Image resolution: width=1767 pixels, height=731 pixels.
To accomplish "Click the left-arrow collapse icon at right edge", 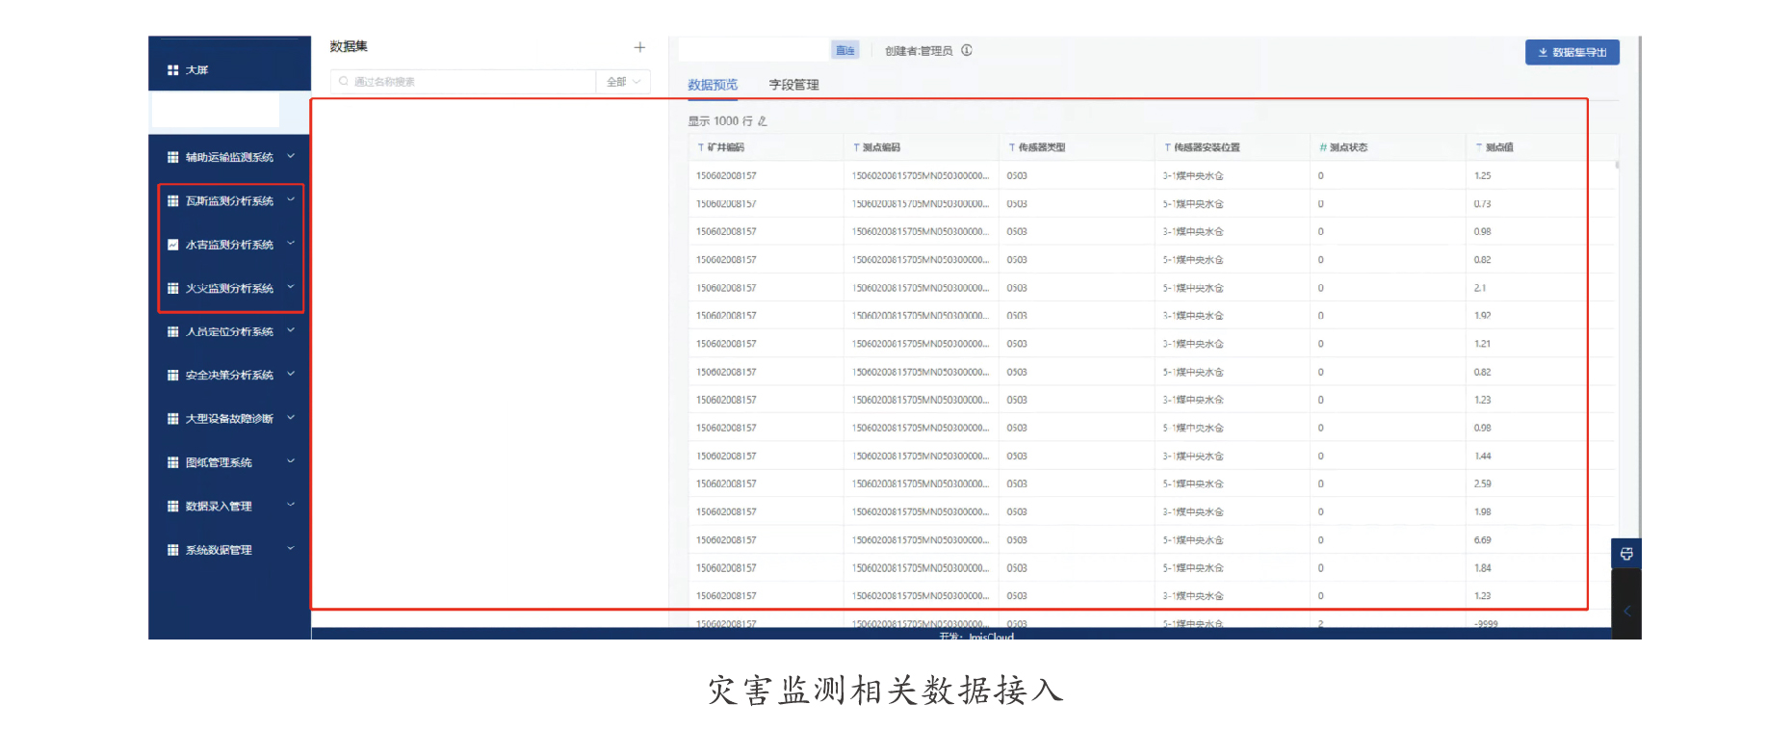I will pos(1626,611).
